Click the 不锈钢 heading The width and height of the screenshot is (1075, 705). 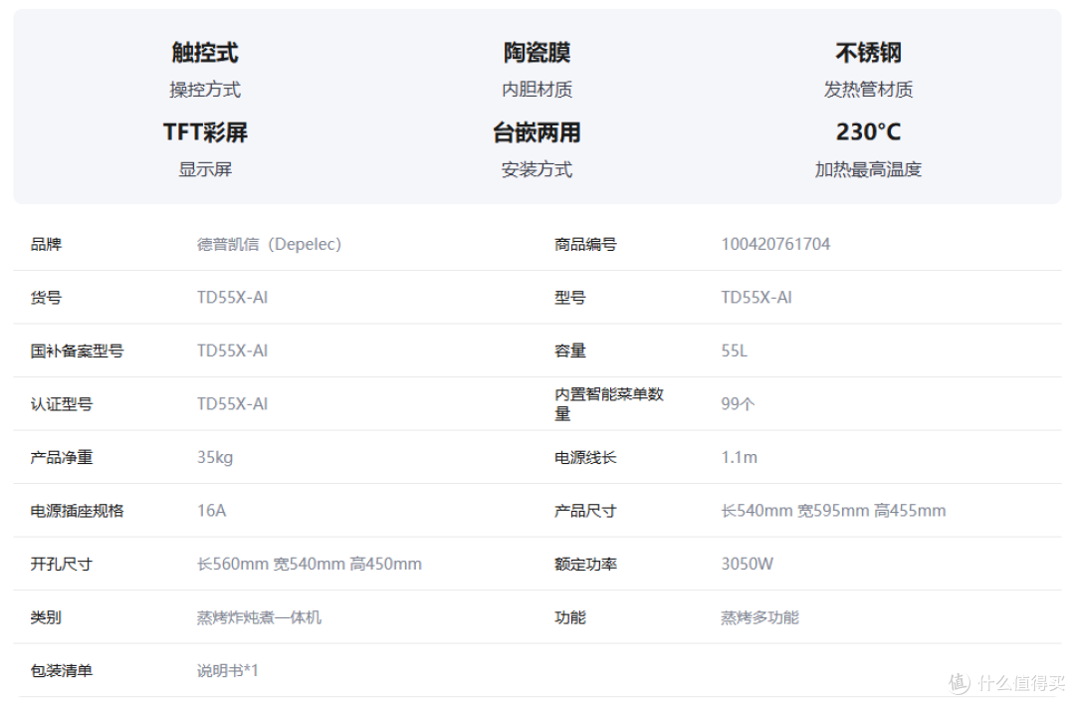click(868, 53)
